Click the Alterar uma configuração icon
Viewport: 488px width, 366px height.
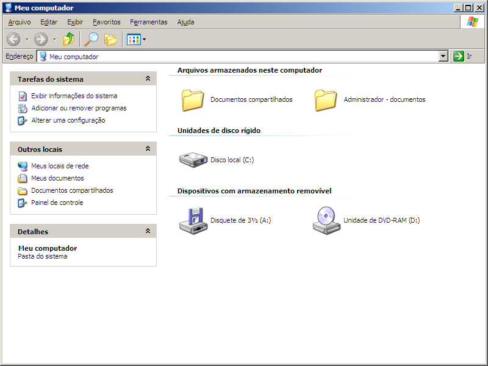tap(23, 120)
